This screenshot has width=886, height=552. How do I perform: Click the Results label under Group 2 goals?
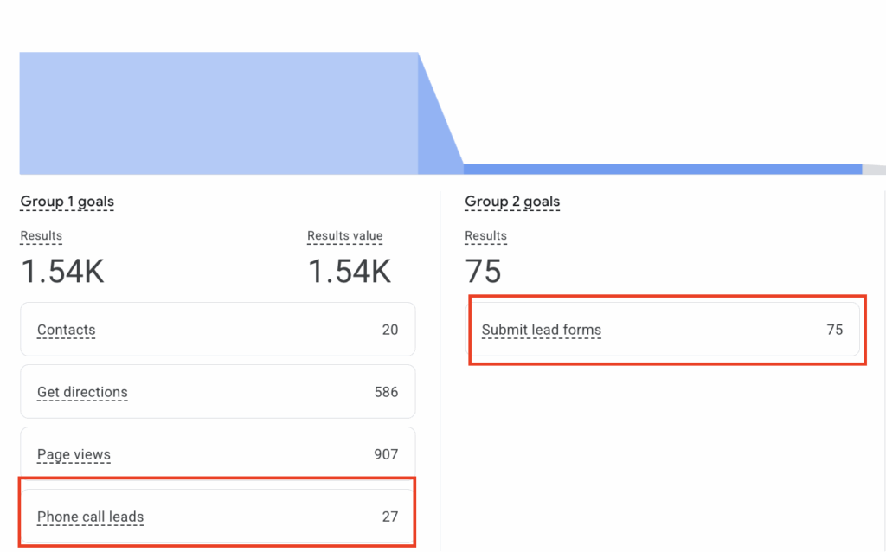pyautogui.click(x=485, y=235)
